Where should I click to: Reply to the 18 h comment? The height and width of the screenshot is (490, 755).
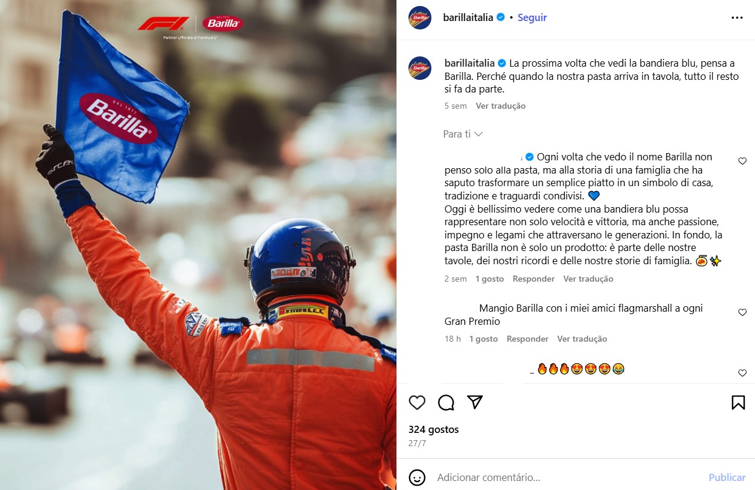[528, 339]
